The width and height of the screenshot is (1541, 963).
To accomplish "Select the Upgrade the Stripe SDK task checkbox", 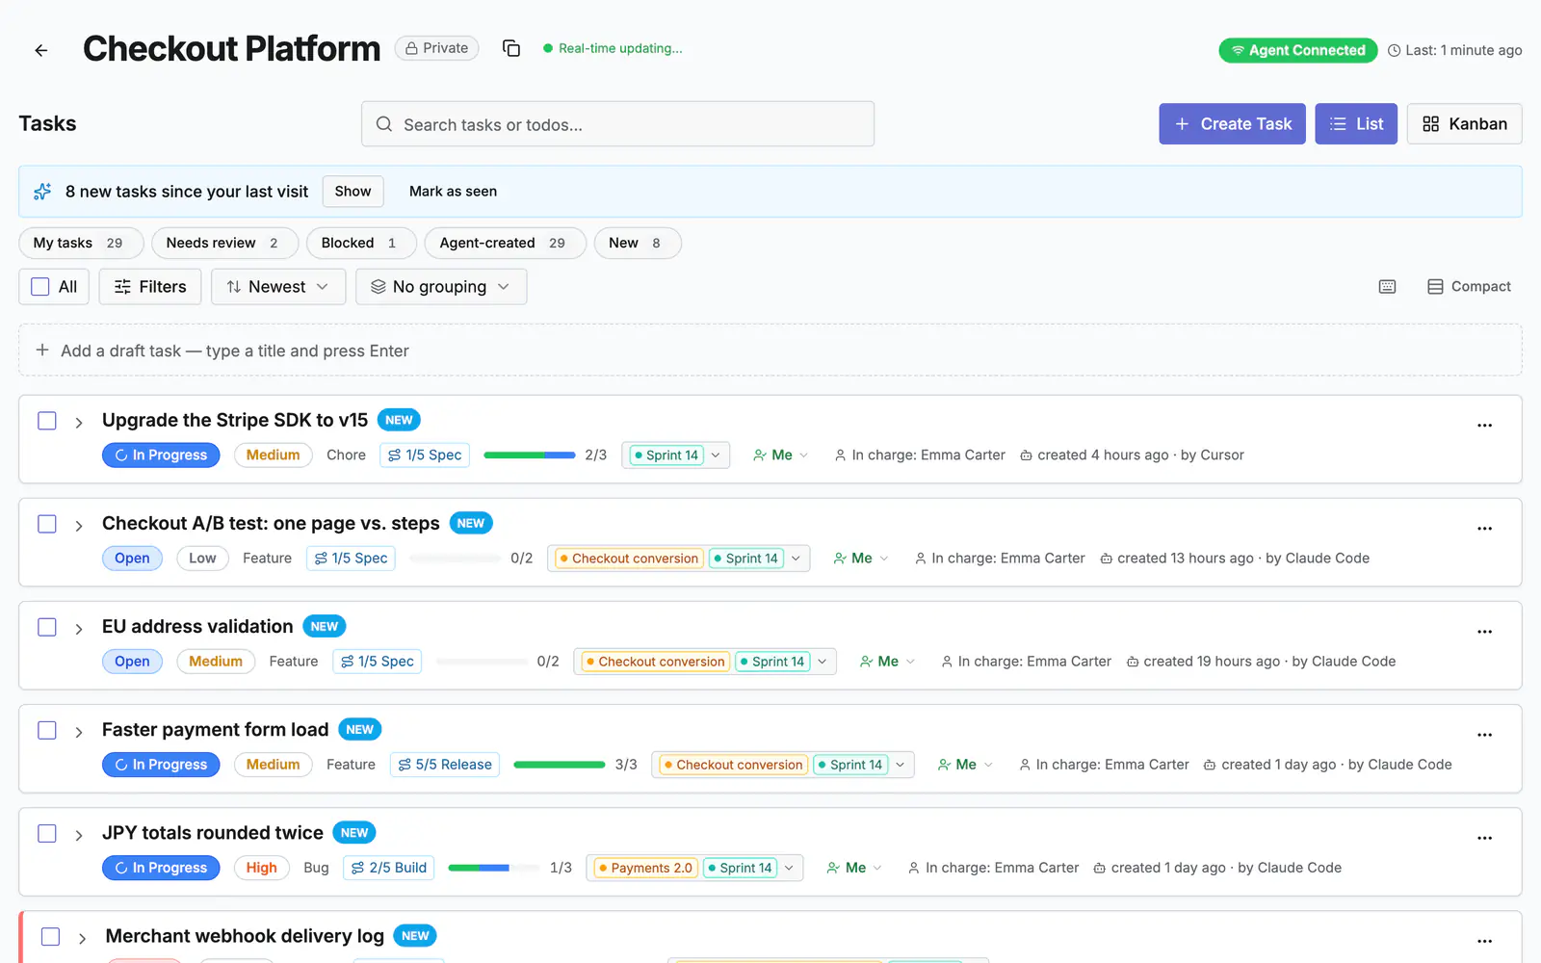I will pyautogui.click(x=47, y=421).
